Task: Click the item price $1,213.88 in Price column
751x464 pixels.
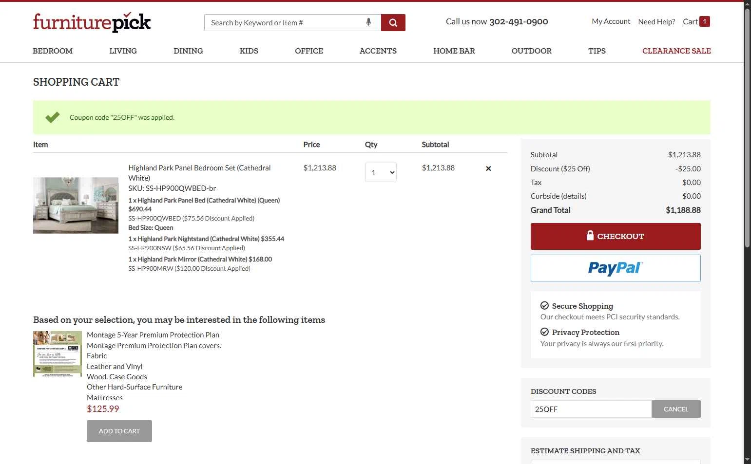Action: tap(320, 168)
